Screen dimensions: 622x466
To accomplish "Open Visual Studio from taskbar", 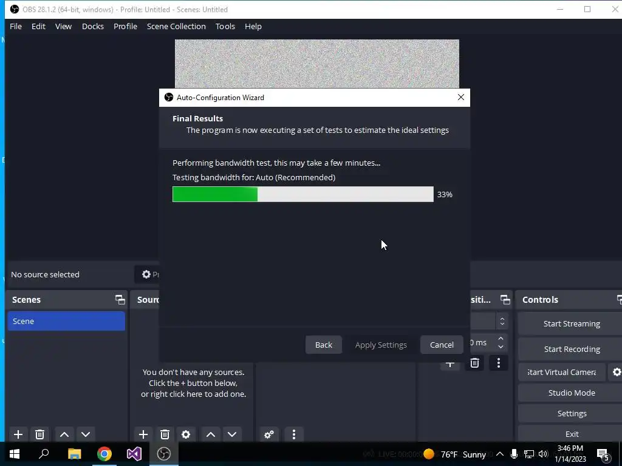I will [x=134, y=454].
